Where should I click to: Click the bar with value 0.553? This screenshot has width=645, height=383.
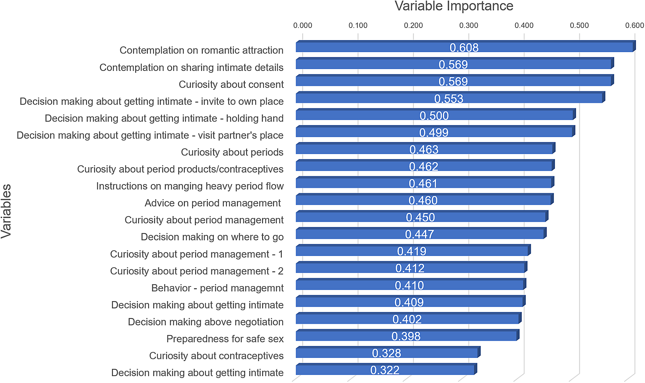point(449,99)
